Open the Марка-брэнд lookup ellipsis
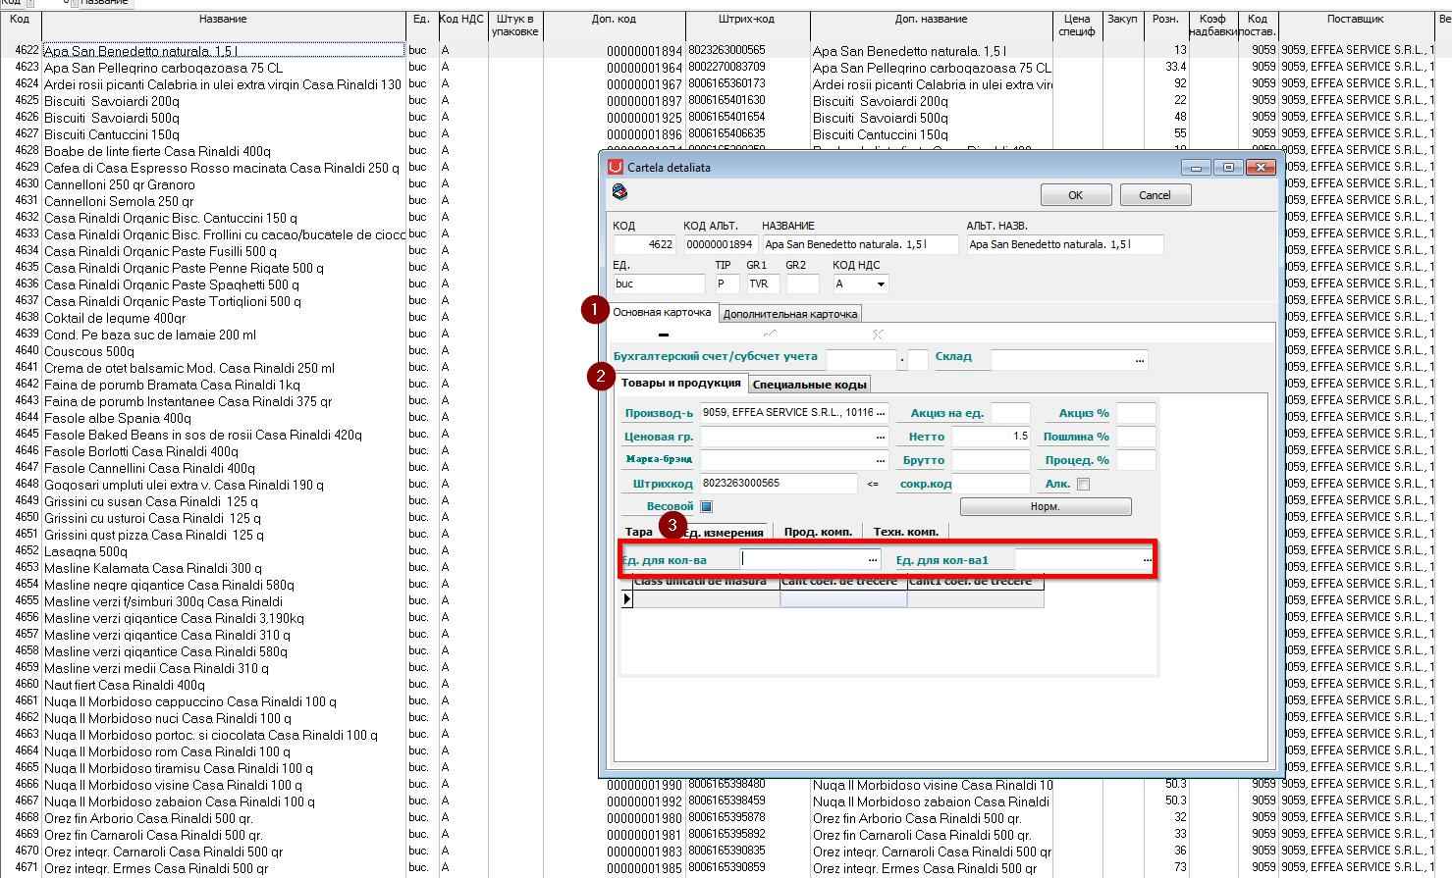 (881, 460)
